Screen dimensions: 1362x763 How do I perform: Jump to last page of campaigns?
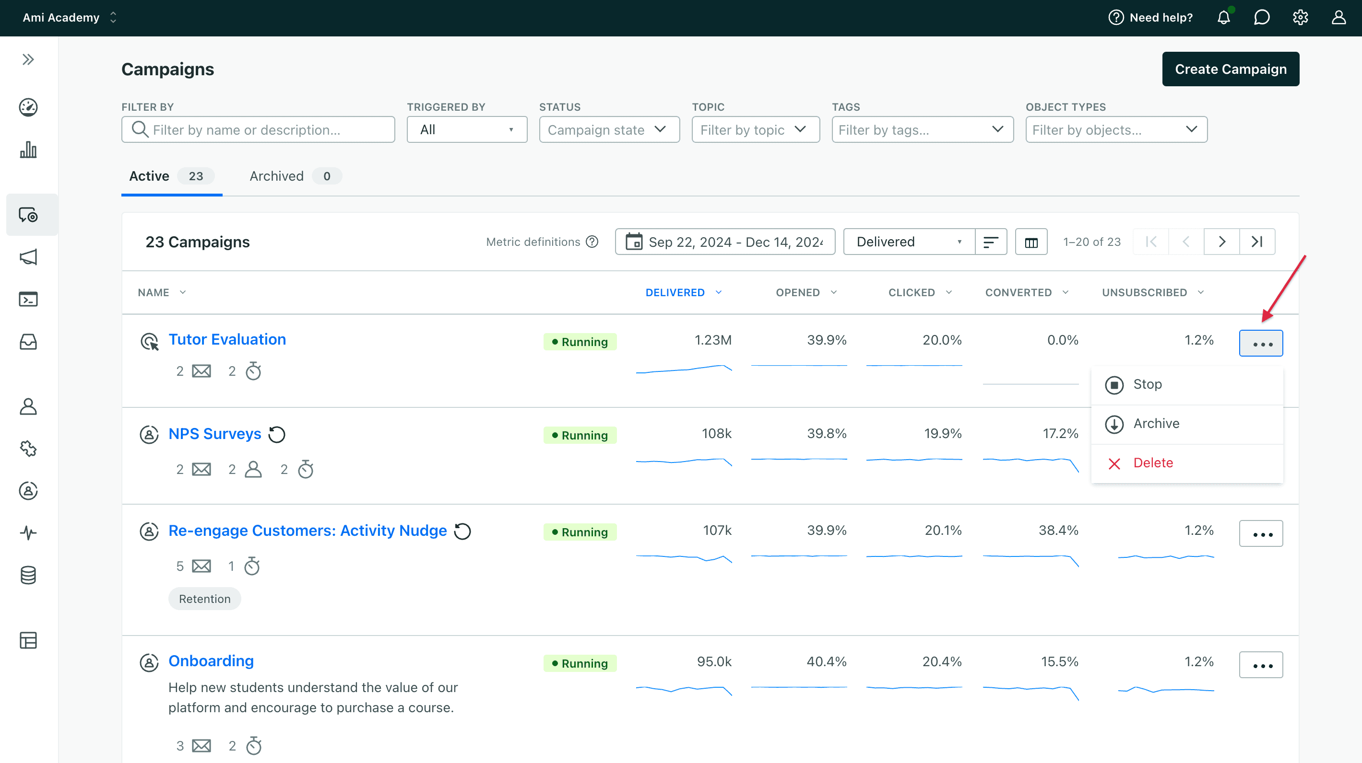coord(1257,242)
